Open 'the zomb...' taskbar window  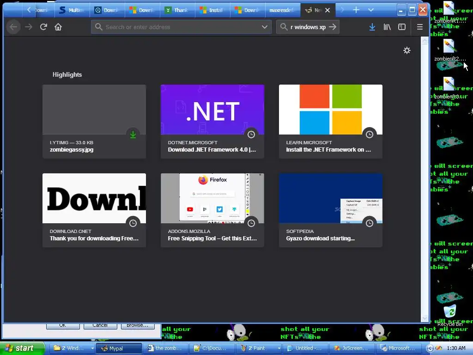(166, 348)
